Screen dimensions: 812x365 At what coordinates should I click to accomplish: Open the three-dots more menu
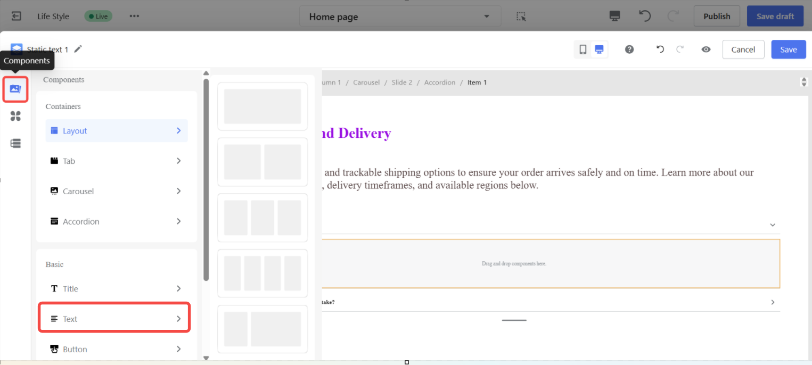[x=134, y=16]
